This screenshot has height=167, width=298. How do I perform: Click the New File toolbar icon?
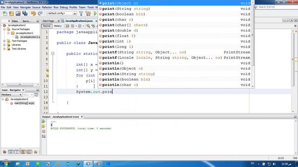tap(5, 13)
